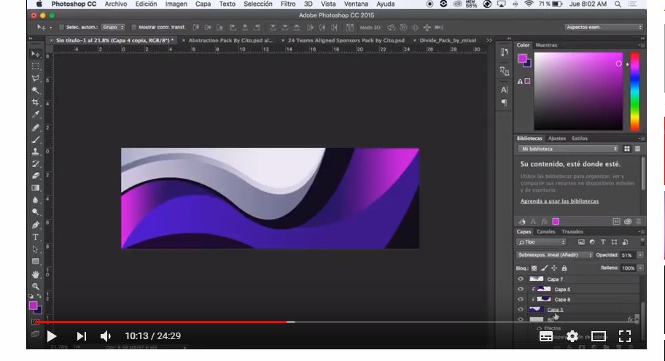Open the Grupo auto-select dropdown

(113, 27)
